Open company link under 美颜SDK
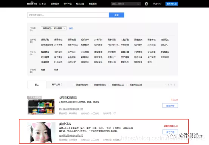Image resolution: width=209 pixels, height=145 pixels. click(71, 136)
